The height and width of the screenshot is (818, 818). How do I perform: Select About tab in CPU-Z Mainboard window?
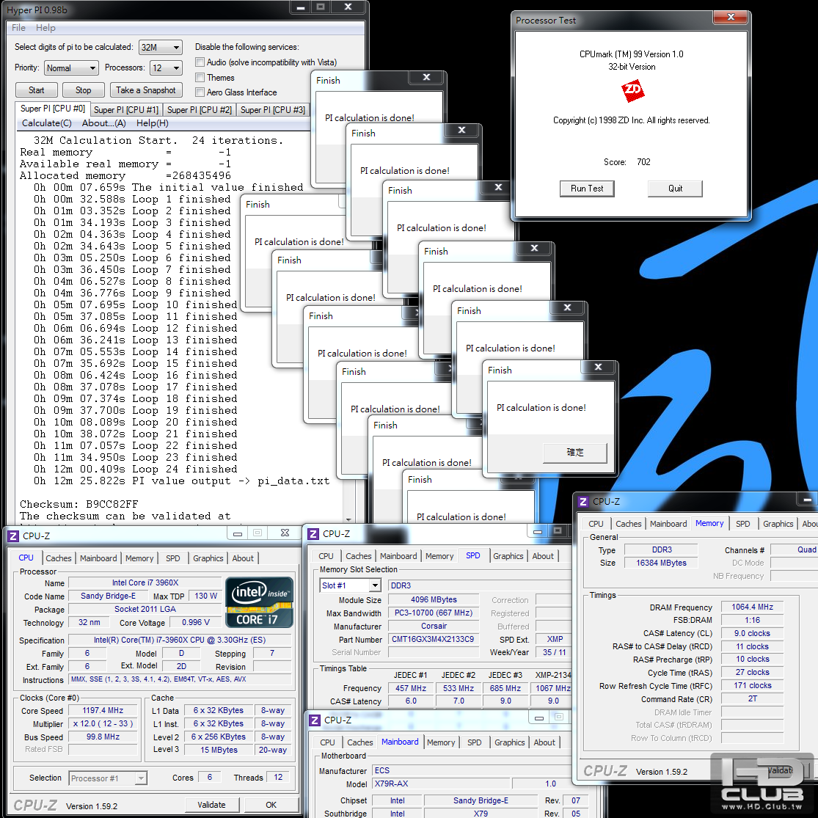coord(544,742)
